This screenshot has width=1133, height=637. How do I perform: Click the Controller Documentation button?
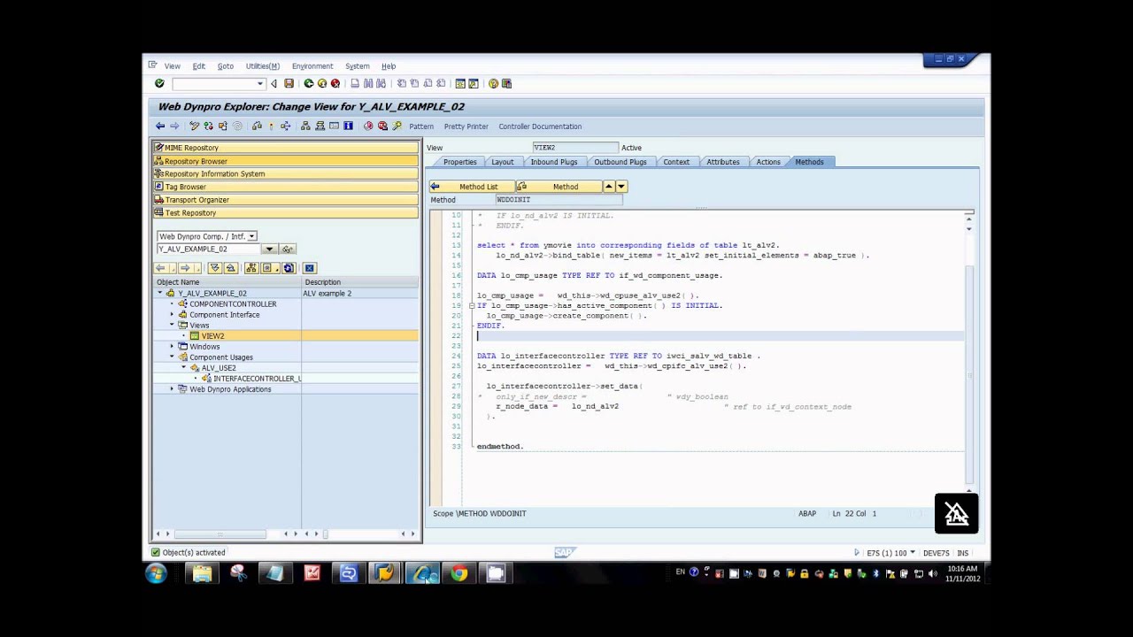[x=540, y=127]
